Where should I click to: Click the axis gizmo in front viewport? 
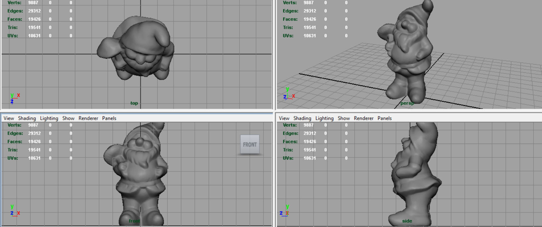click(15, 210)
